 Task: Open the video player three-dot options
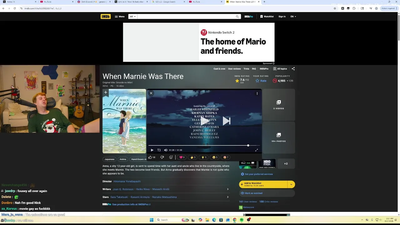pos(257,93)
